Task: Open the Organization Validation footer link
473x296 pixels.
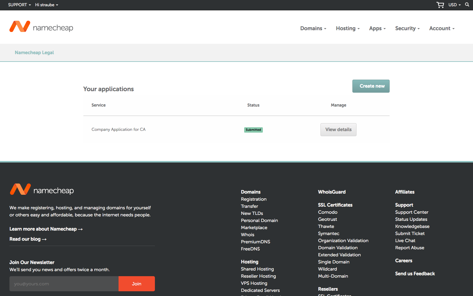Action: pyautogui.click(x=343, y=241)
